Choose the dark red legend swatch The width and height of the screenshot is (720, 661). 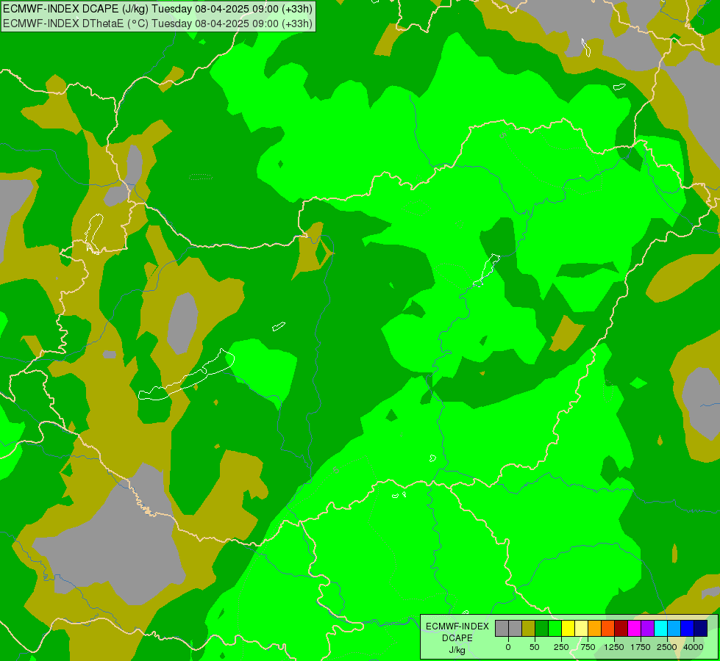[621, 629]
